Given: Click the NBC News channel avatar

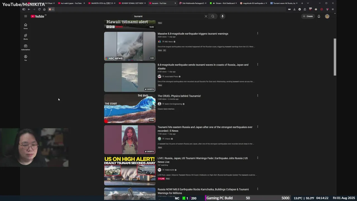Looking at the screenshot, I should [159, 42].
